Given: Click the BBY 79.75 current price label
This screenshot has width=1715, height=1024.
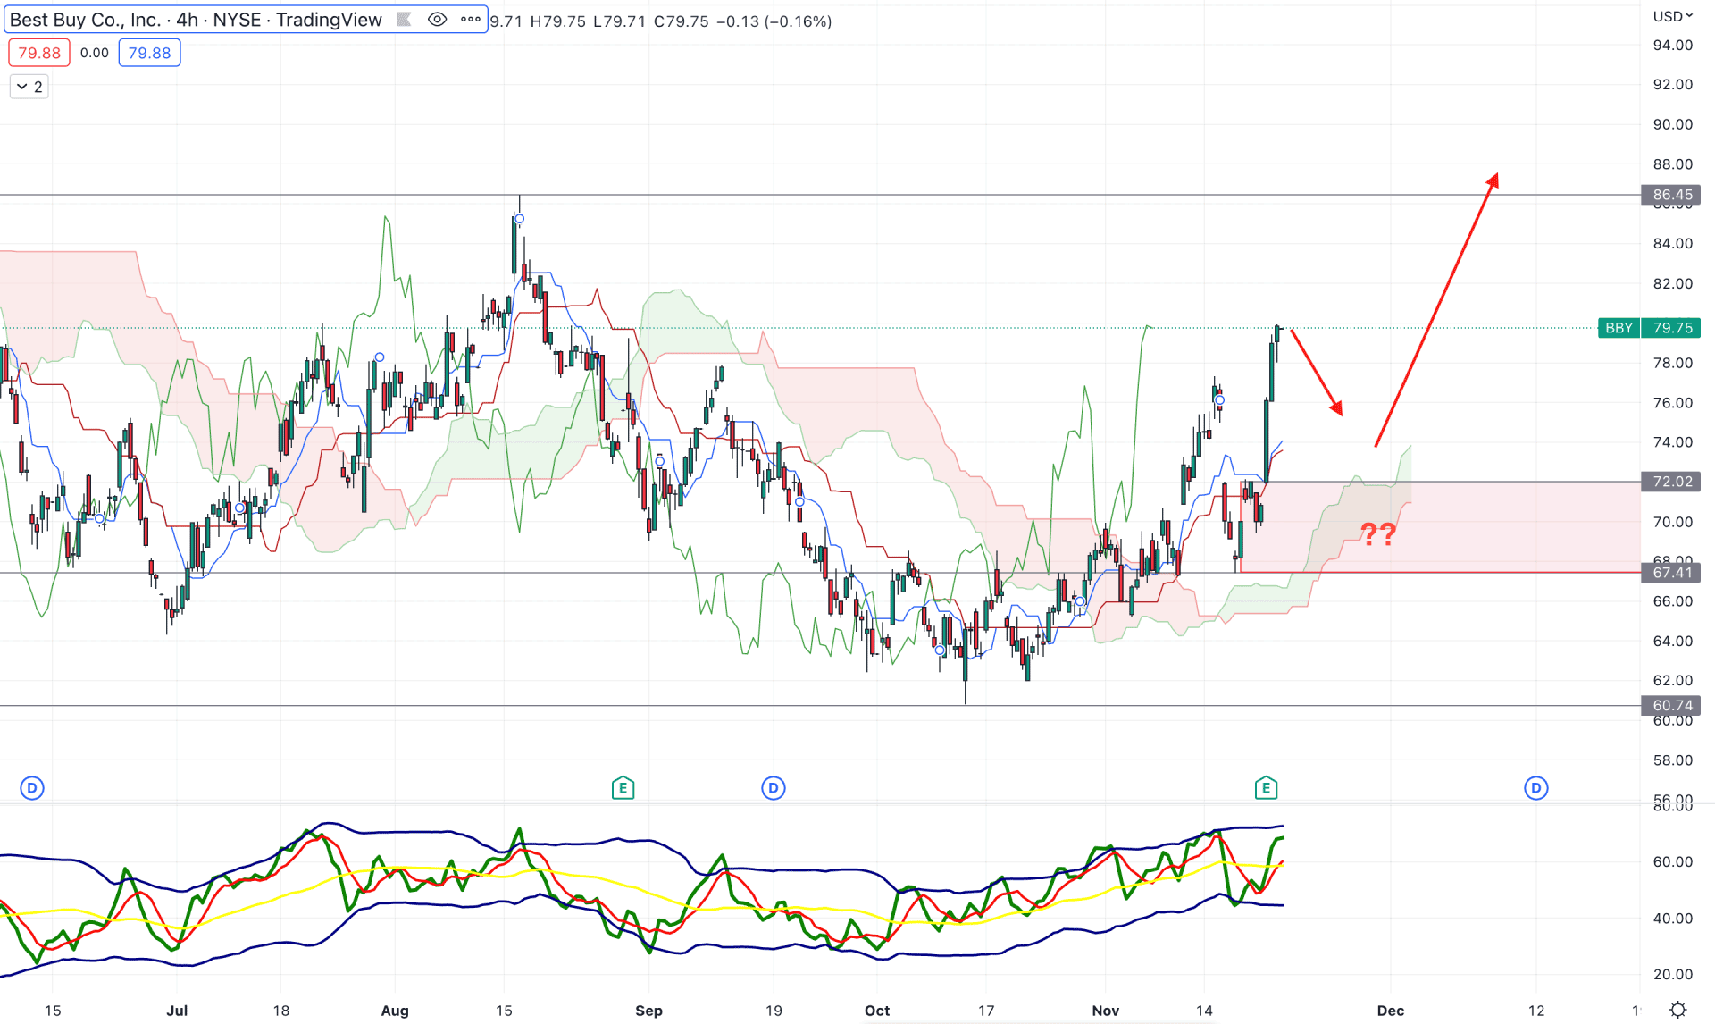Looking at the screenshot, I should [1649, 328].
